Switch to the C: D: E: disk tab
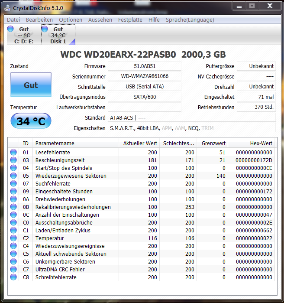The image size is (284, 303). (24, 35)
